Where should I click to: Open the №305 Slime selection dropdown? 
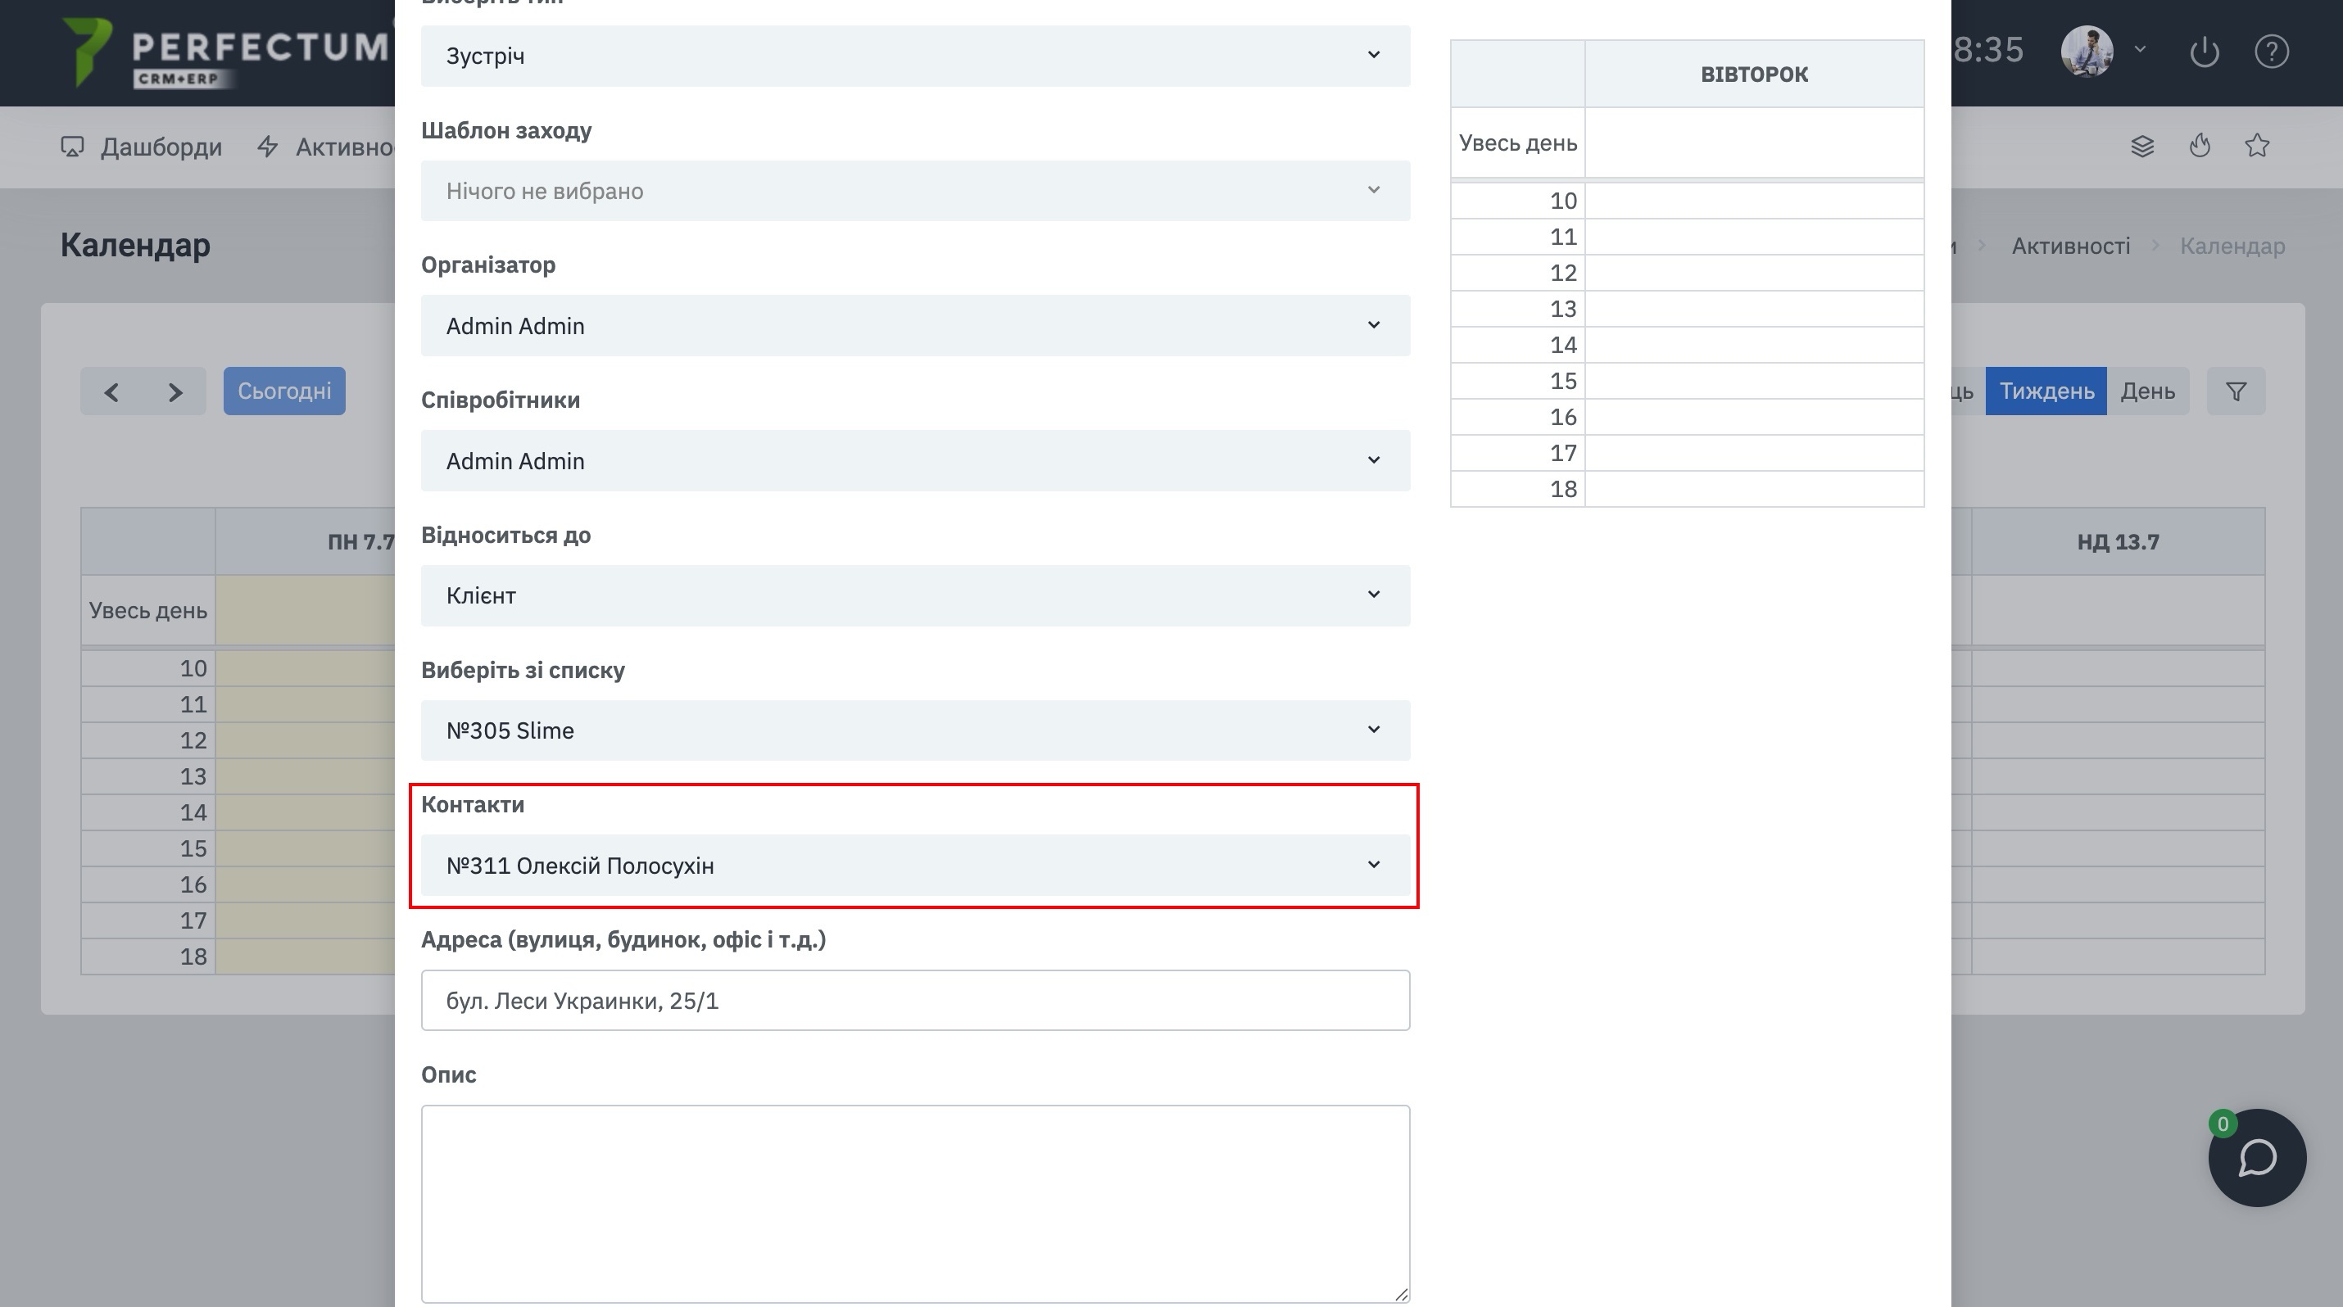click(915, 730)
